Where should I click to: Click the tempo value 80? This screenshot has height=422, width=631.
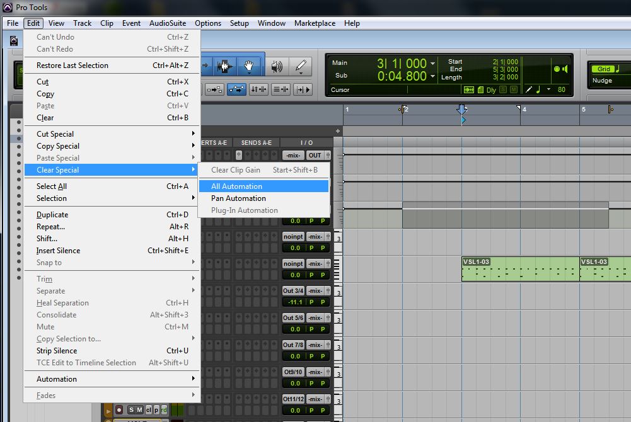(562, 89)
